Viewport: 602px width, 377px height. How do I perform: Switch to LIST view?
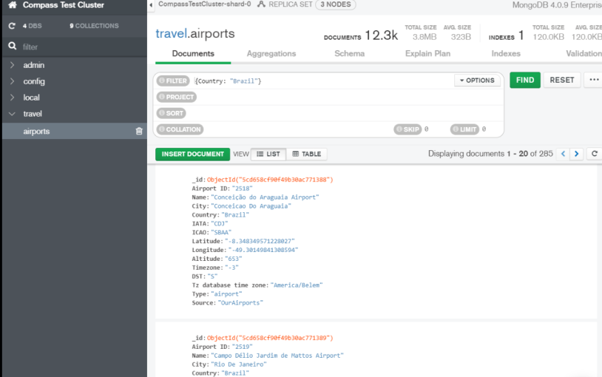(268, 154)
